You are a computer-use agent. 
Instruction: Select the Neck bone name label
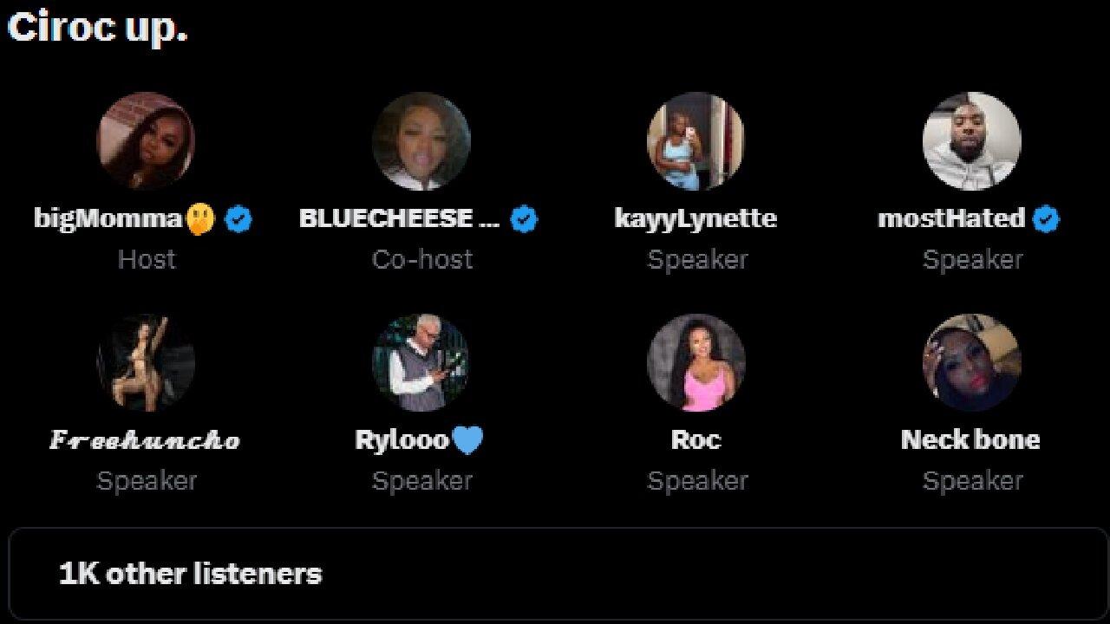[x=970, y=439]
